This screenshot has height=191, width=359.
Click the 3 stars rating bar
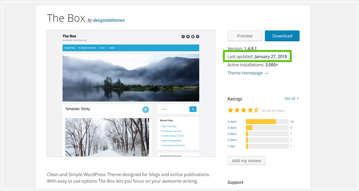(x=267, y=134)
